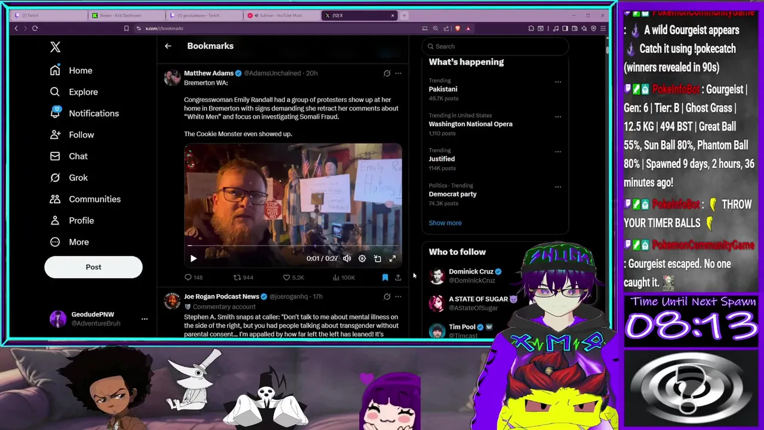Click the Profile person icon
The height and width of the screenshot is (430, 764).
point(55,220)
